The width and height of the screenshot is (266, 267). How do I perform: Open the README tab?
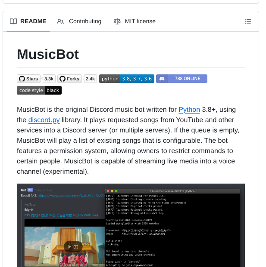tap(28, 21)
